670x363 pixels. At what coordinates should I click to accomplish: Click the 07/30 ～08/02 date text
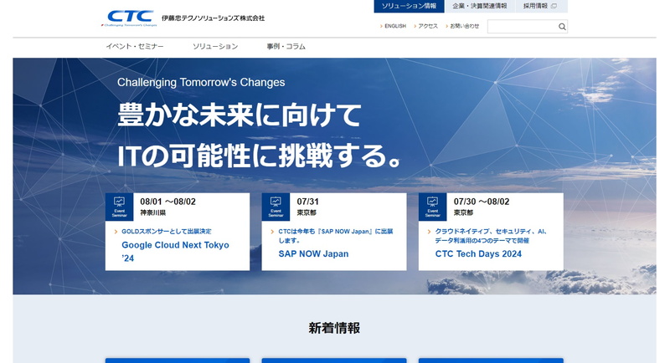click(482, 202)
